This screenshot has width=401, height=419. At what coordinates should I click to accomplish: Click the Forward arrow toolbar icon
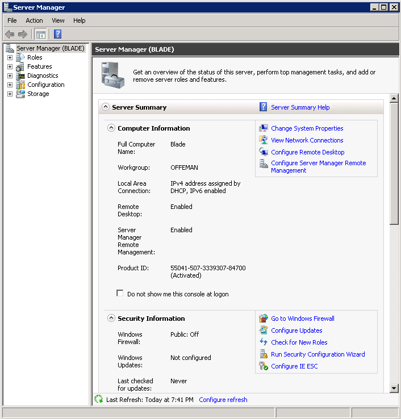[23, 34]
